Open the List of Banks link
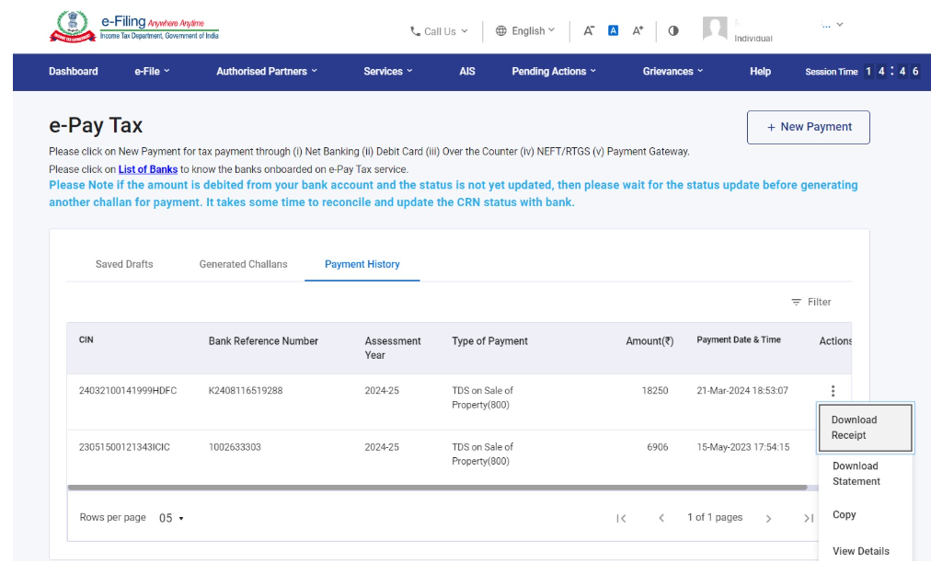Viewport: 931px width, 563px height. click(148, 169)
